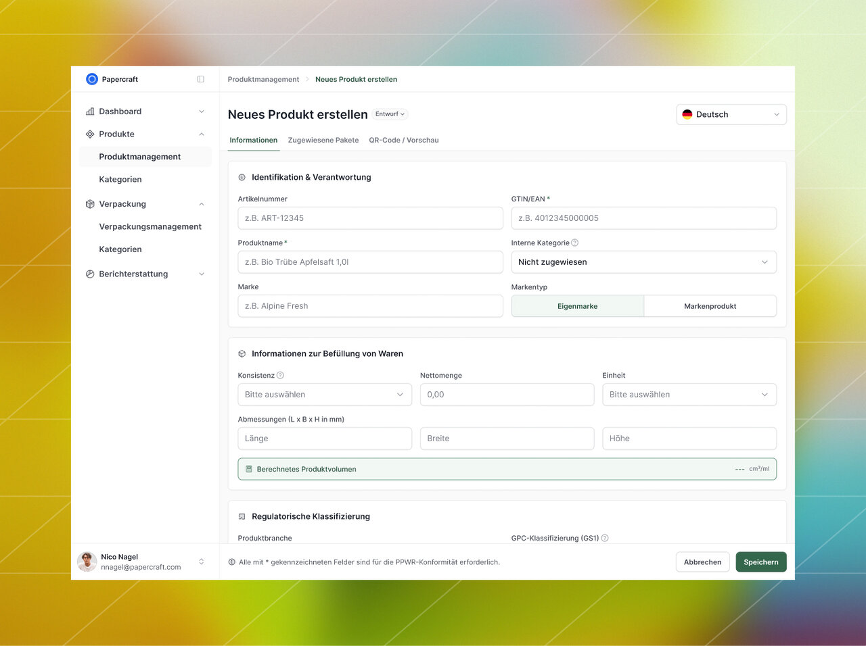Collapse sidebar using the panel toggle icon
Image resolution: width=866 pixels, height=646 pixels.
coord(200,79)
